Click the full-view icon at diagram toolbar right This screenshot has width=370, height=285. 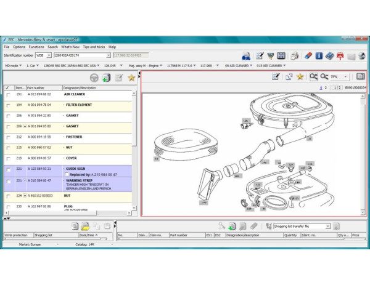[361, 77]
